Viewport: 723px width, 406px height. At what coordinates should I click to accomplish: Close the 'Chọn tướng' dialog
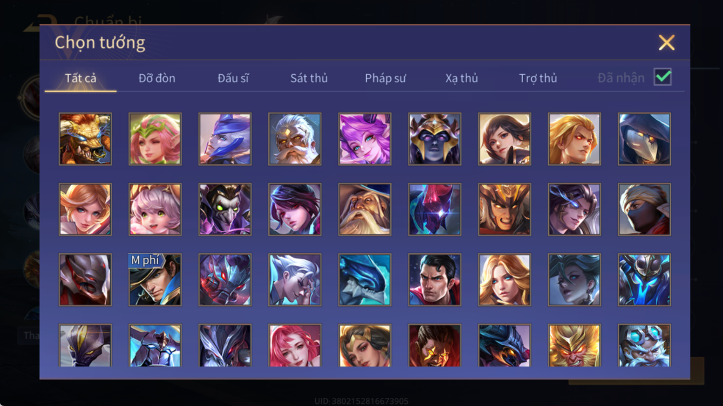point(666,43)
